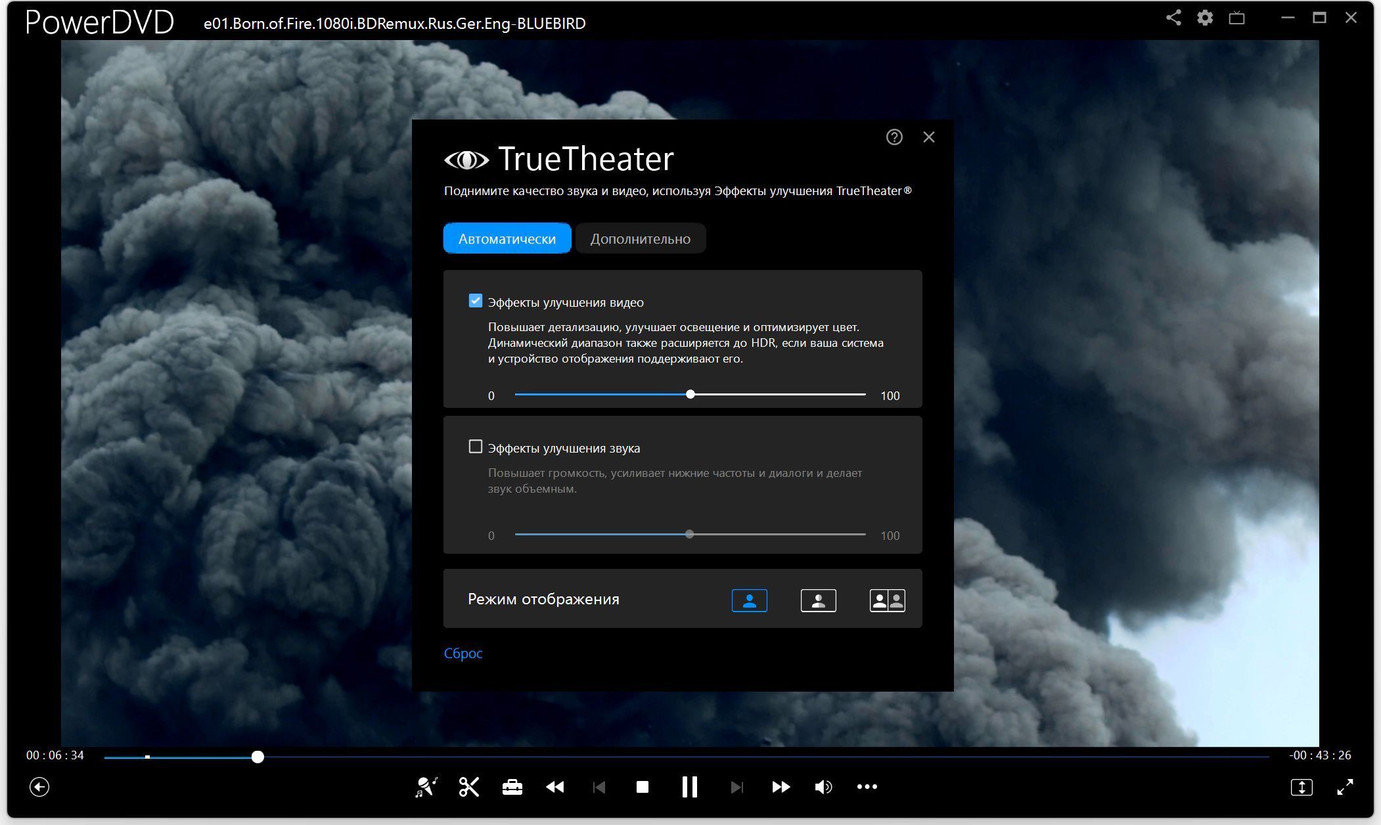The width and height of the screenshot is (1381, 825).
Task: Open the share menu in title bar
Action: click(1173, 18)
